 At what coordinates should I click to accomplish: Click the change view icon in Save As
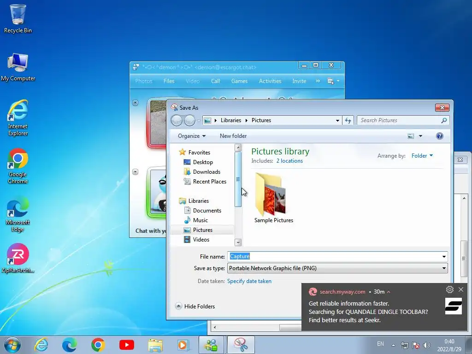pos(411,136)
